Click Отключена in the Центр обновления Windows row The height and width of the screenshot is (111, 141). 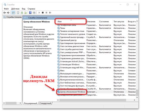coord(119,92)
